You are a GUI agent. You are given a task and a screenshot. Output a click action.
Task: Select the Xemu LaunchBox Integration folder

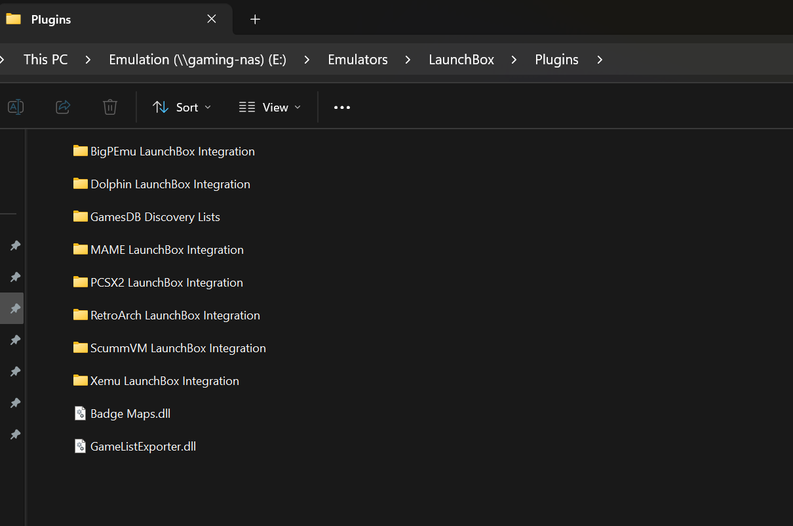tap(164, 381)
